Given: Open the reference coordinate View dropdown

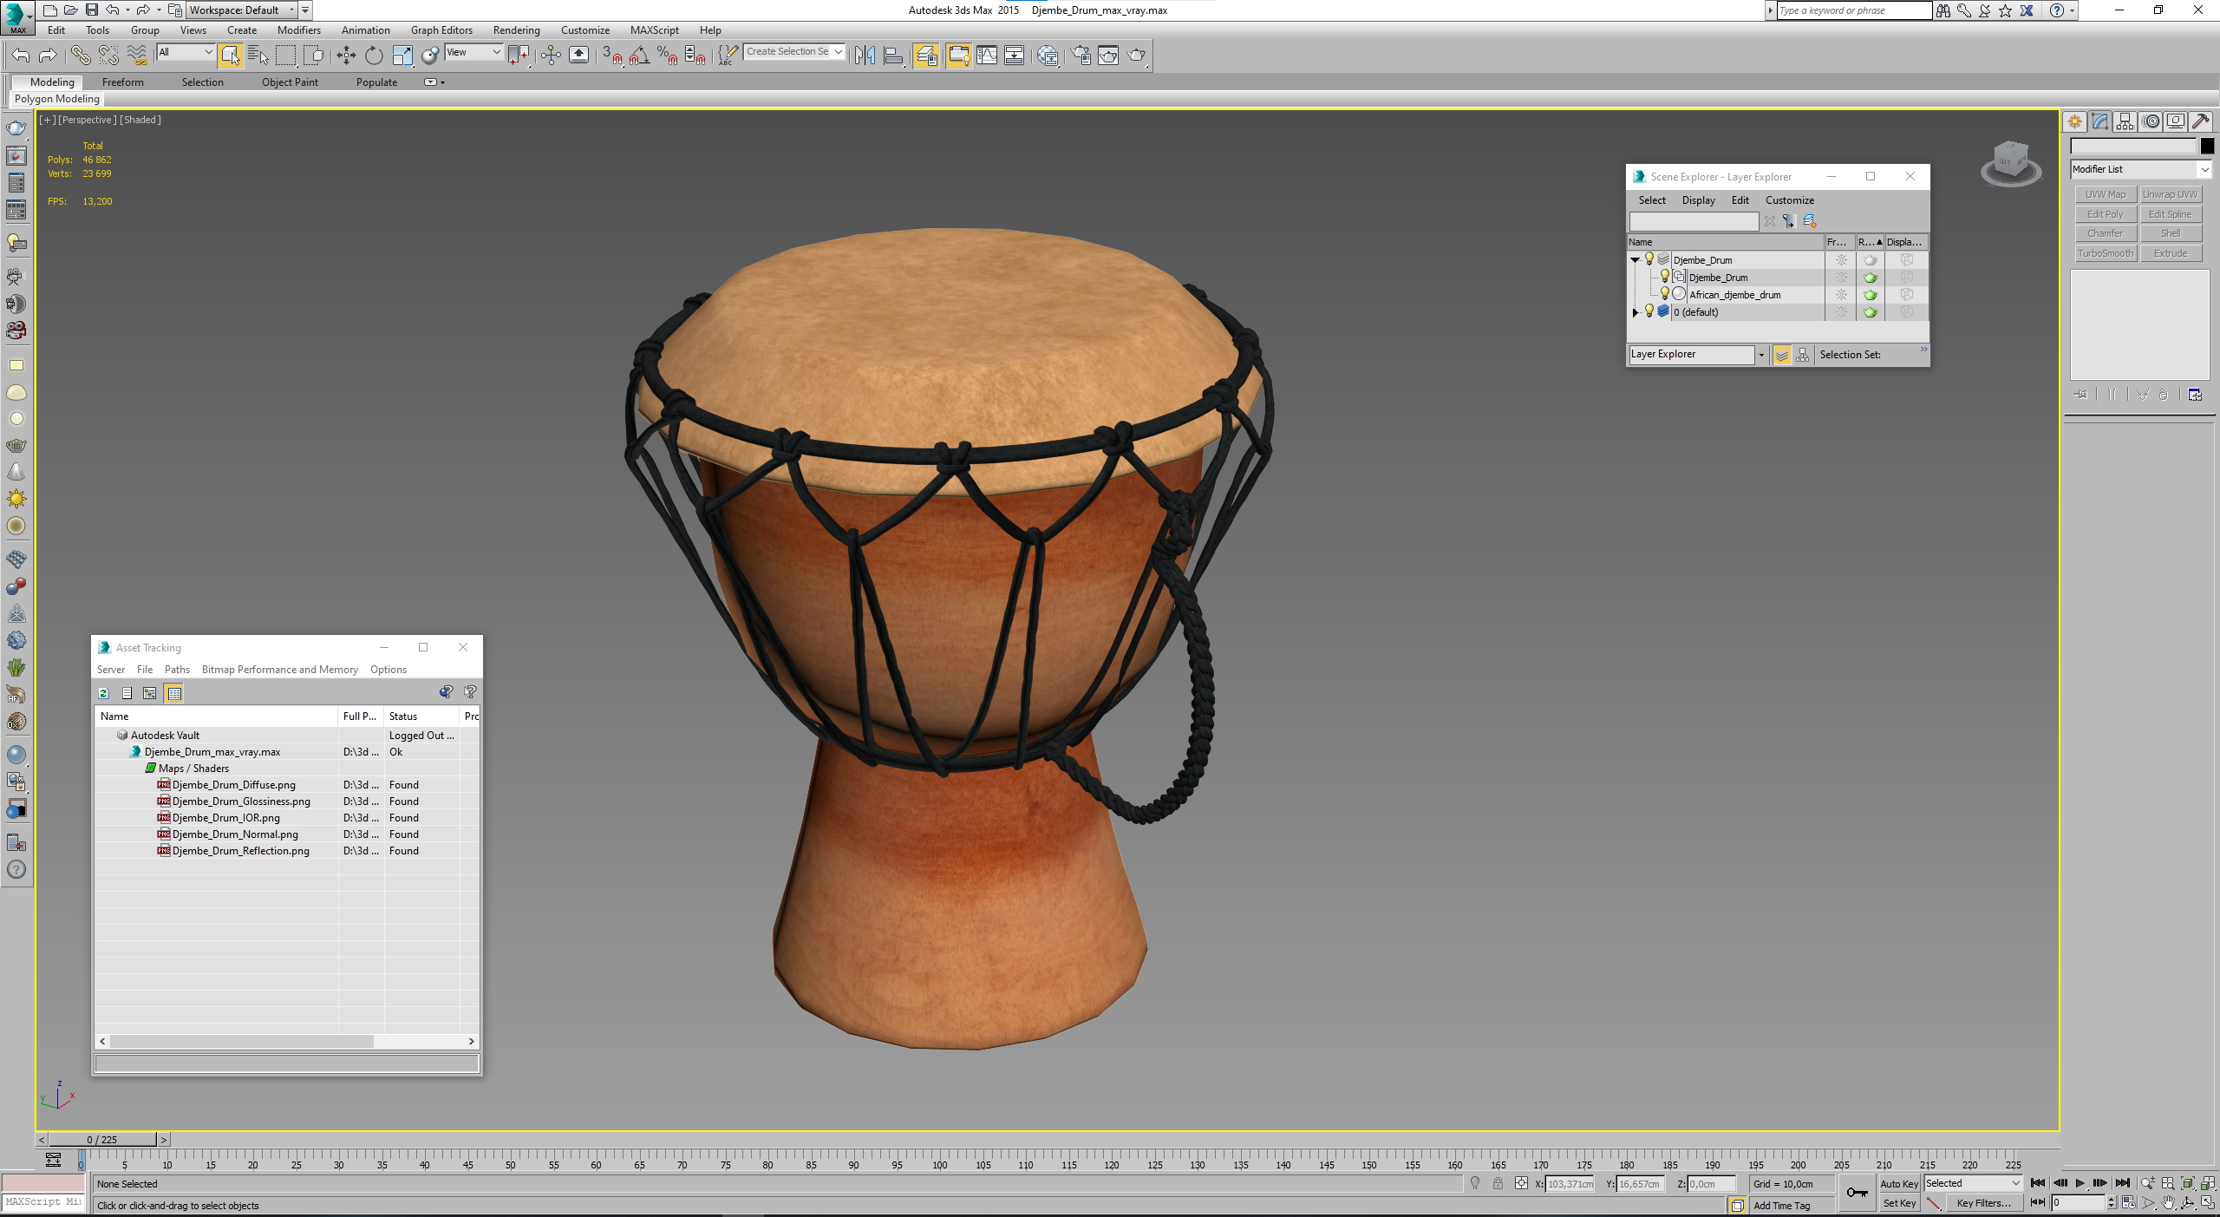Looking at the screenshot, I should coord(473,52).
